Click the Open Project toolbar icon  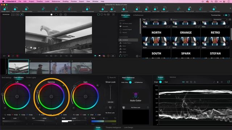click(x=16, y=8)
